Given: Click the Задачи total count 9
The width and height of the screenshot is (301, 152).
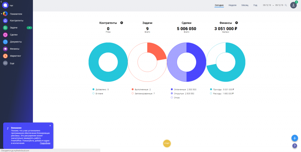Looking at the screenshot, I should pos(147,29).
